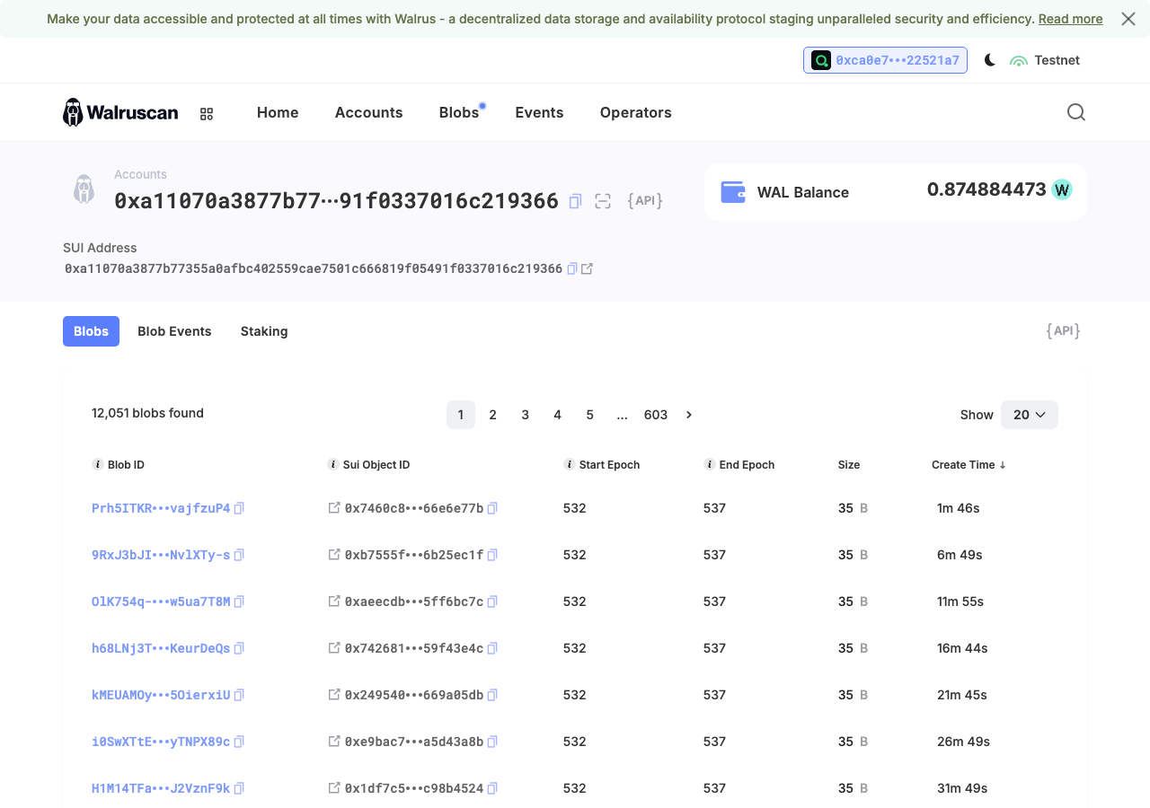The width and height of the screenshot is (1150, 808).
Task: Go to page 3 of blobs
Action: coord(526,415)
